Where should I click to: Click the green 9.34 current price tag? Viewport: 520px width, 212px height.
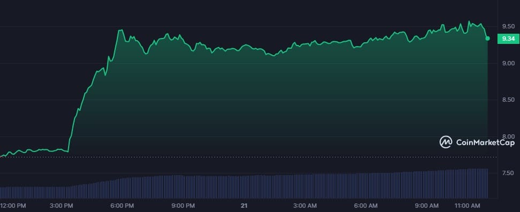pos(508,39)
